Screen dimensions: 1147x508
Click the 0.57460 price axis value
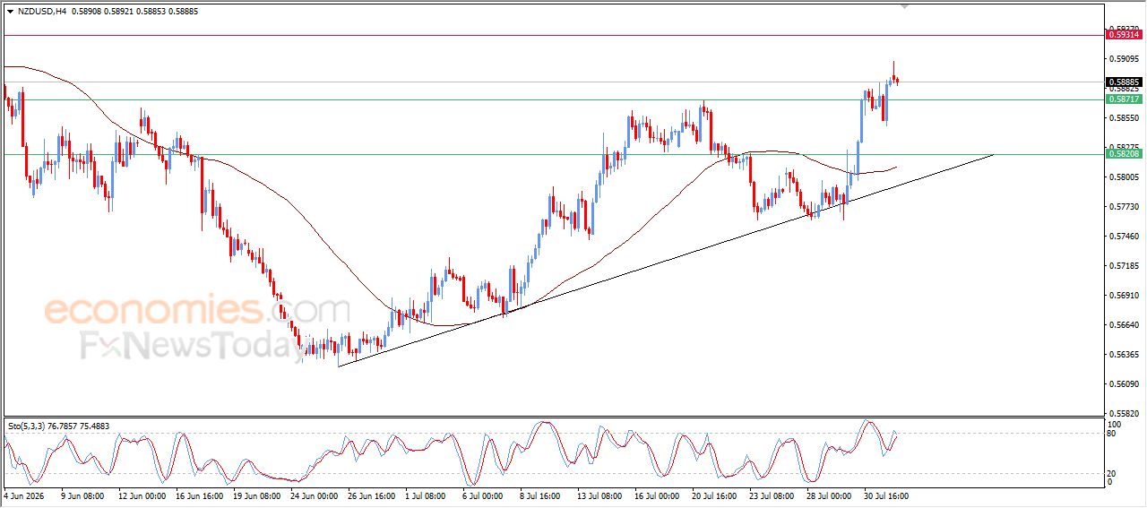point(1124,237)
